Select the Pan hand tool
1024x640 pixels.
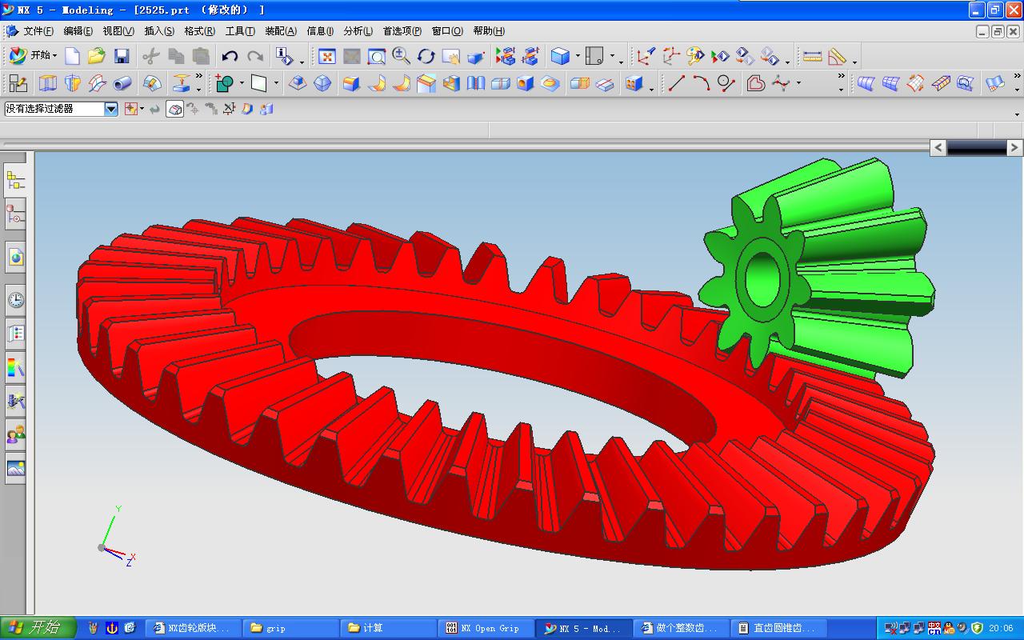pos(450,56)
